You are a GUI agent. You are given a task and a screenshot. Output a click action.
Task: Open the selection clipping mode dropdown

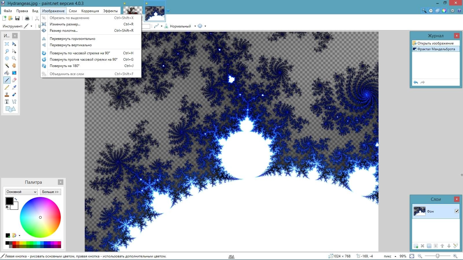click(x=205, y=26)
